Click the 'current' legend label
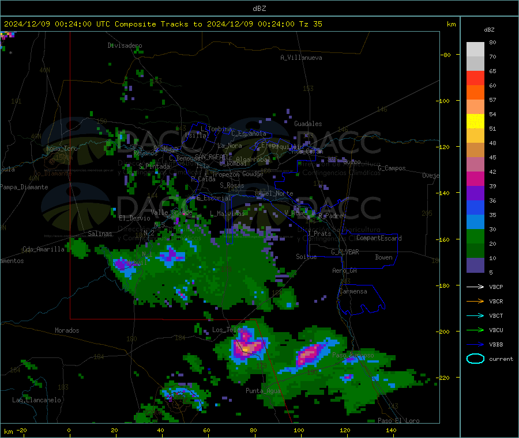 coord(501,359)
